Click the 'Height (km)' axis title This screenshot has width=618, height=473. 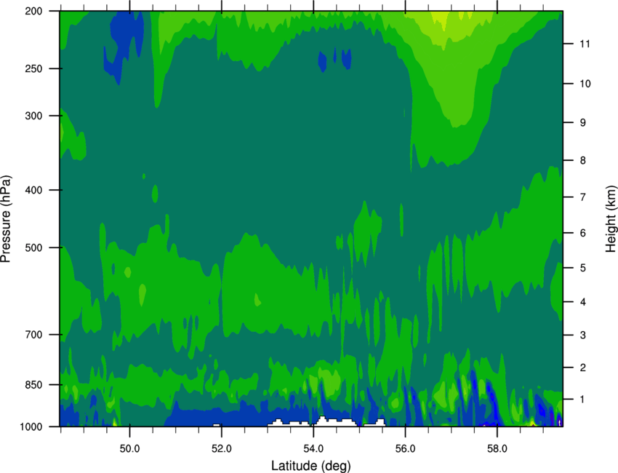[611, 219]
